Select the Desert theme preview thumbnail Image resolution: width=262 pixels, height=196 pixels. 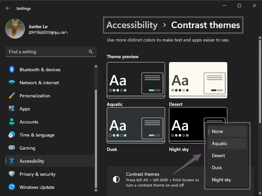pyautogui.click(x=198, y=80)
